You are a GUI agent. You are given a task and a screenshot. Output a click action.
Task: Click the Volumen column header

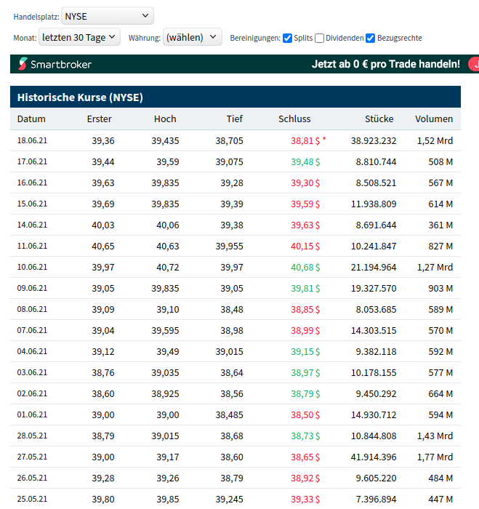(x=434, y=119)
